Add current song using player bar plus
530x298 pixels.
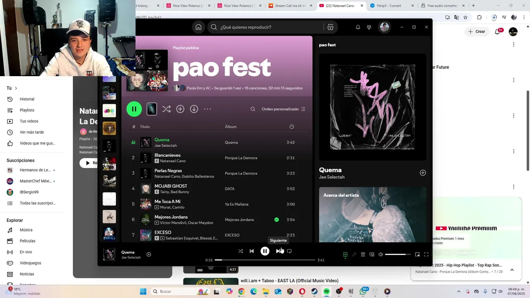coord(149,254)
